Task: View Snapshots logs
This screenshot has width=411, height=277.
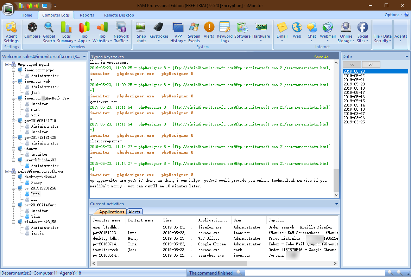Action: click(141, 33)
